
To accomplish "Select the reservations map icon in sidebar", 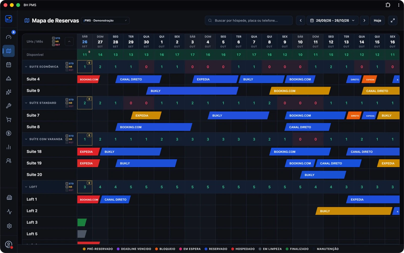I will (x=9, y=51).
